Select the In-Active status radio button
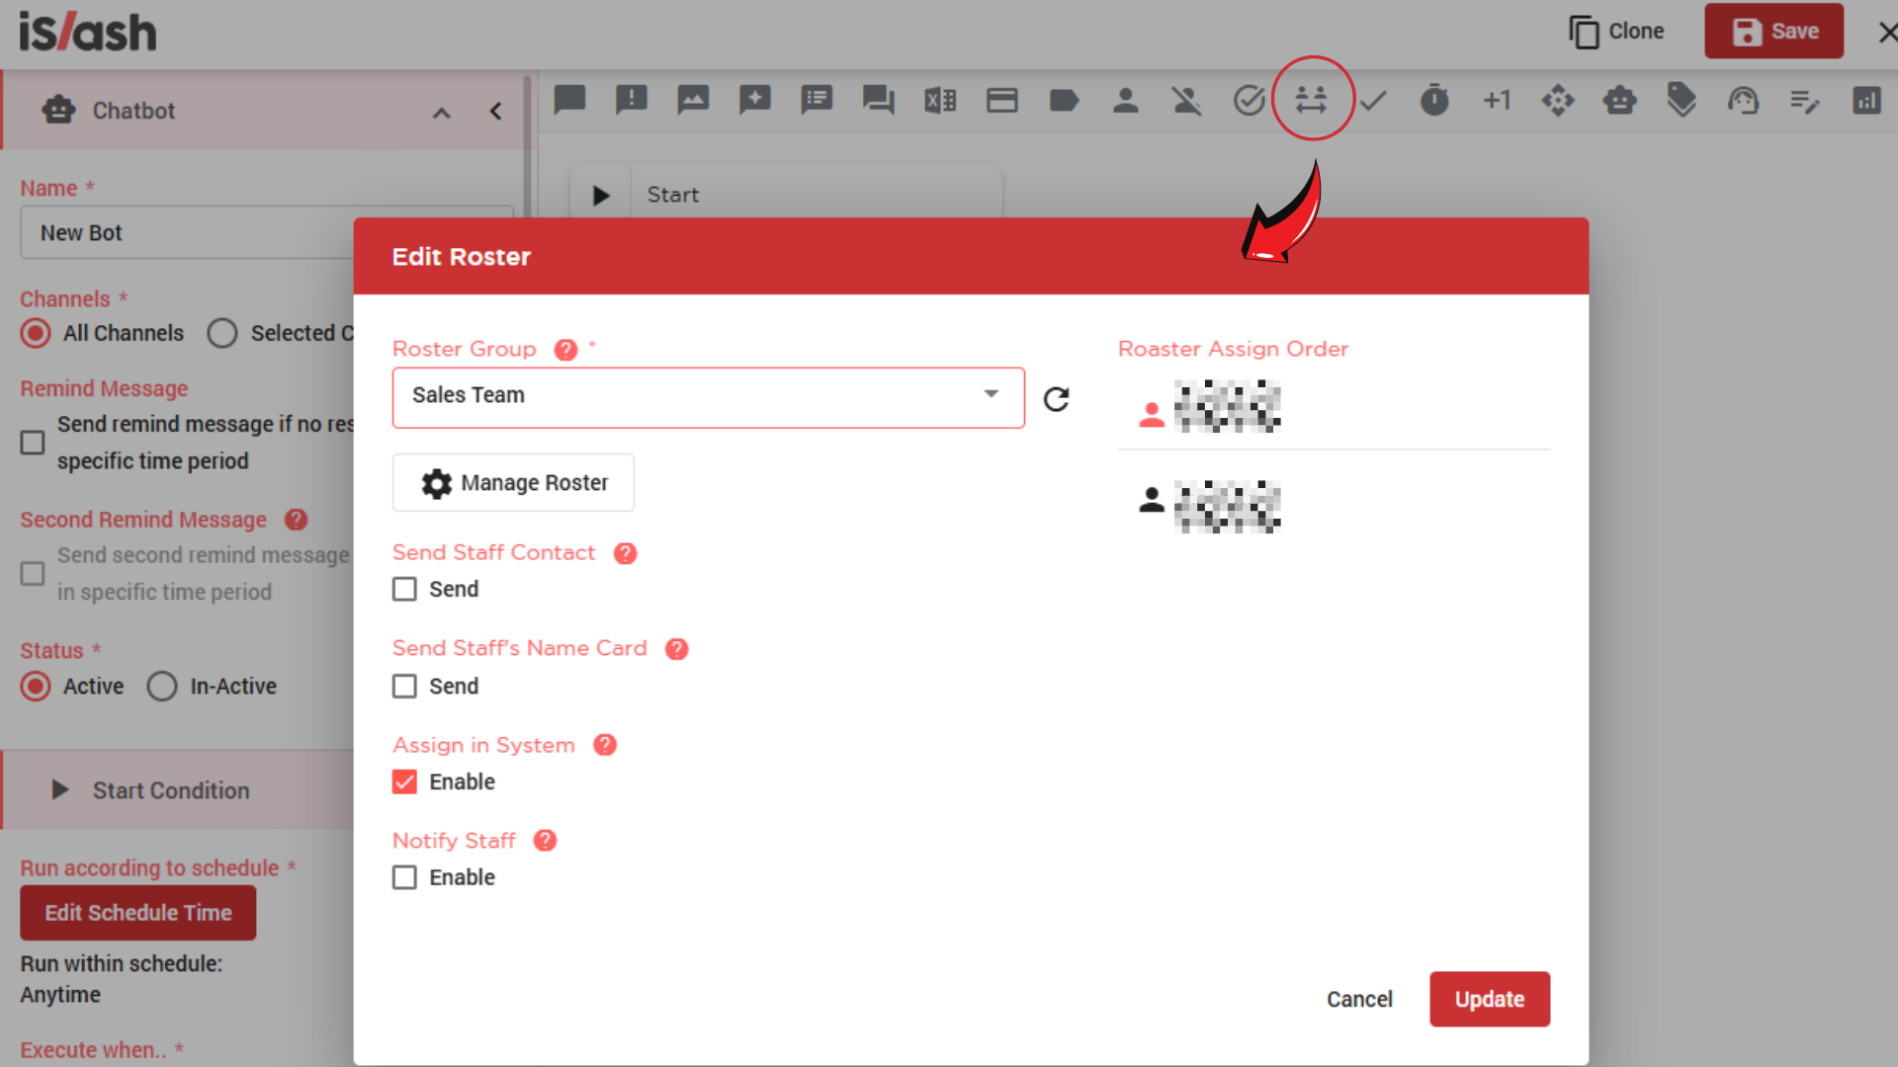 162,687
